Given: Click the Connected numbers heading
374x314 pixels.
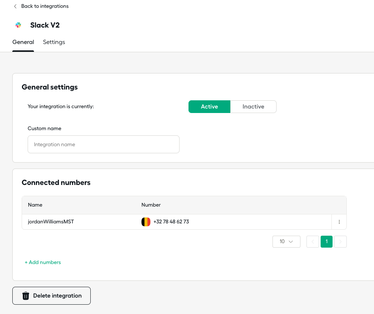Looking at the screenshot, I should coord(56,182).
